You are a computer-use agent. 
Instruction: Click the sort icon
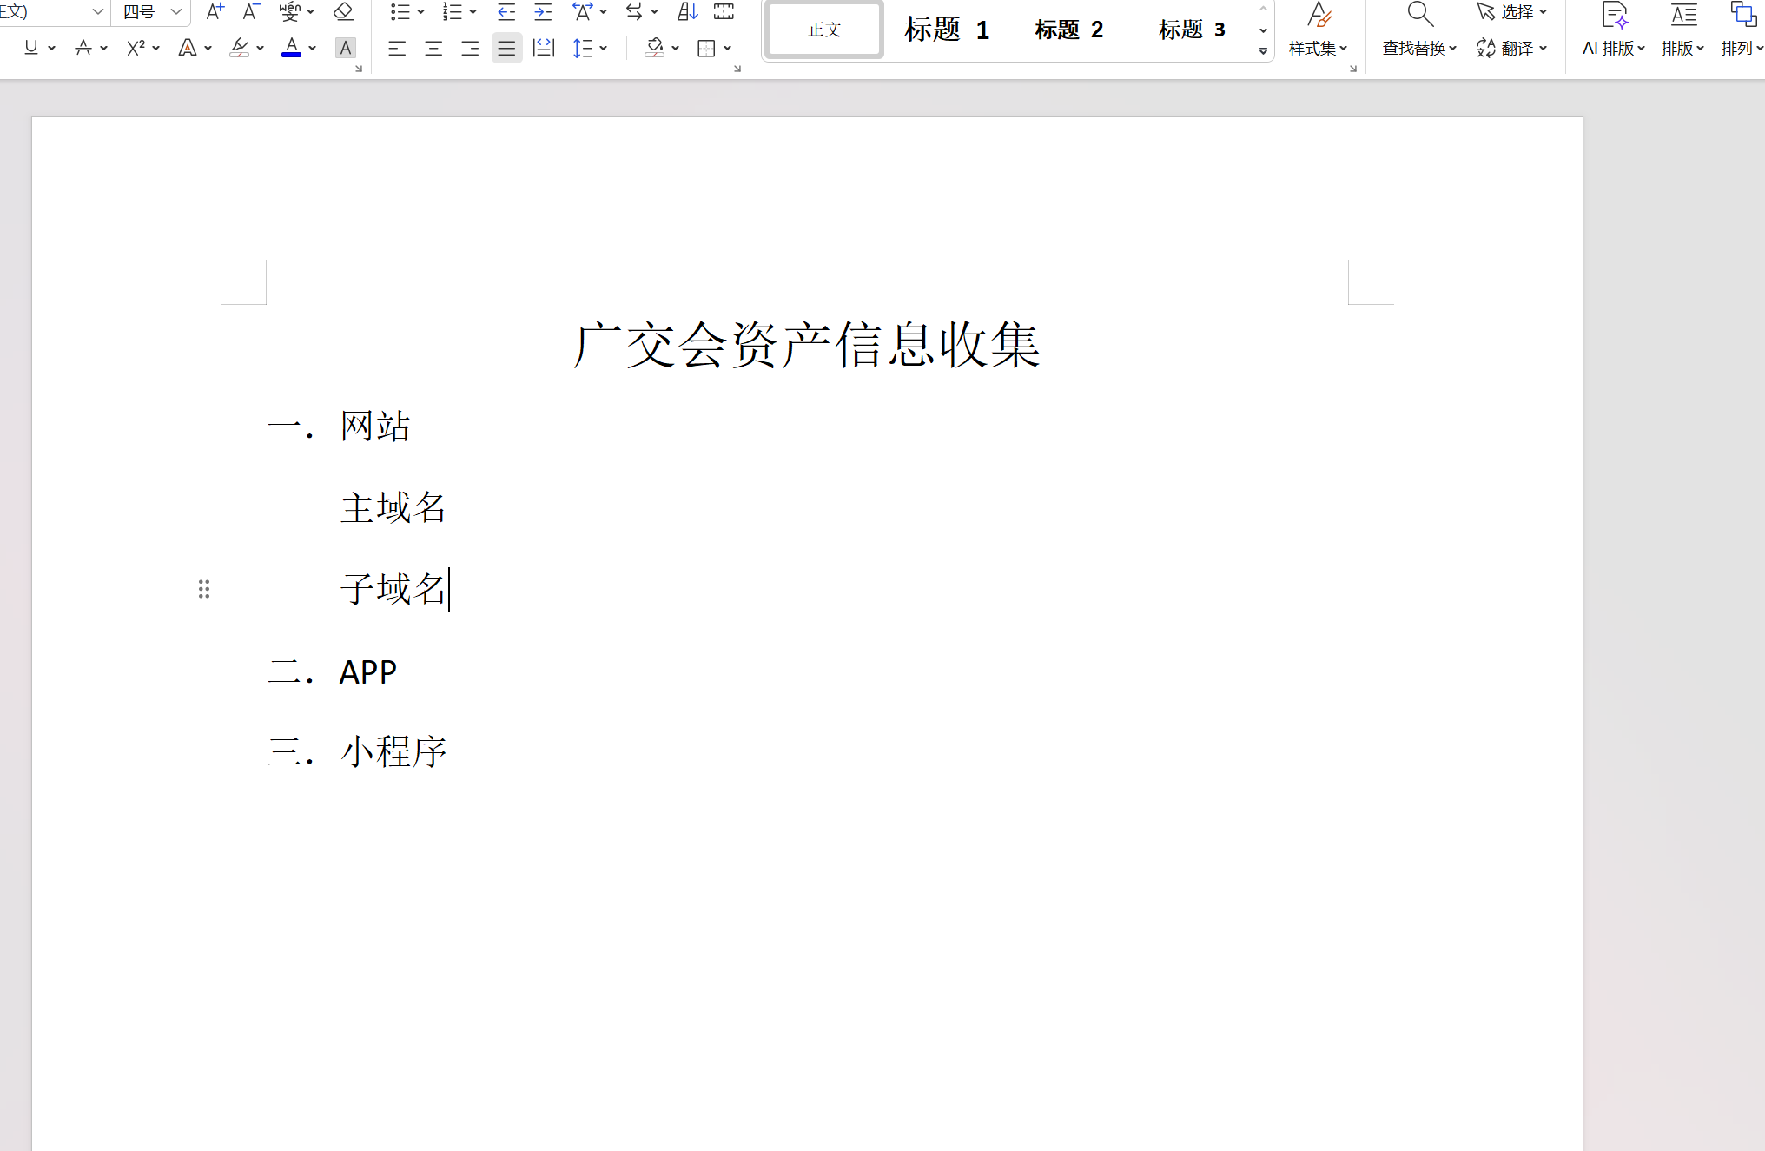point(687,11)
